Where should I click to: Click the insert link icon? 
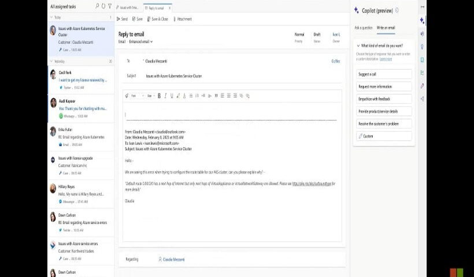[241, 96]
